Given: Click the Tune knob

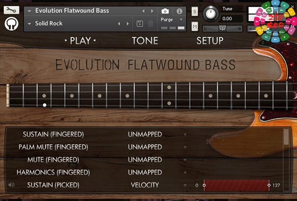Looking at the screenshot, I should coord(210,14).
